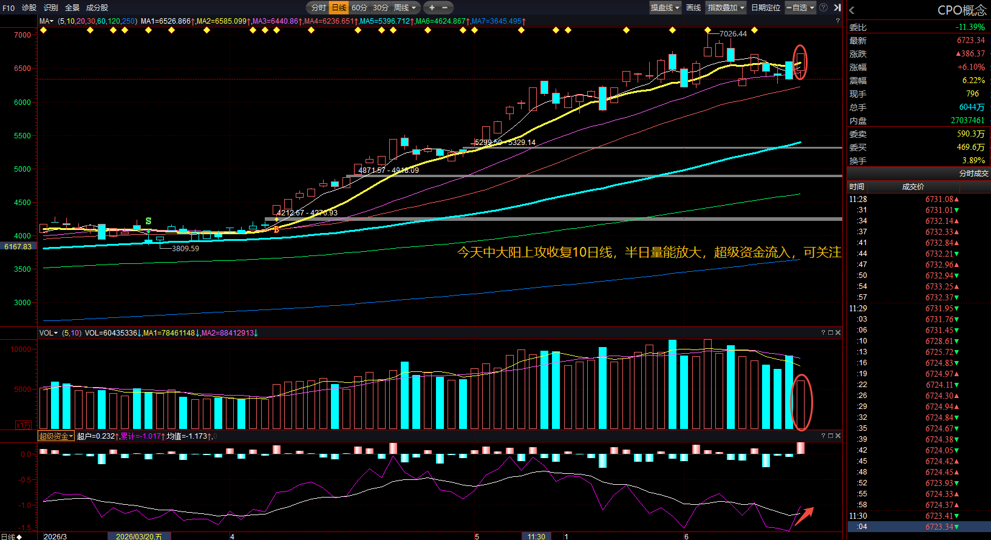Click 超户=0.232 indicator value

point(97,436)
